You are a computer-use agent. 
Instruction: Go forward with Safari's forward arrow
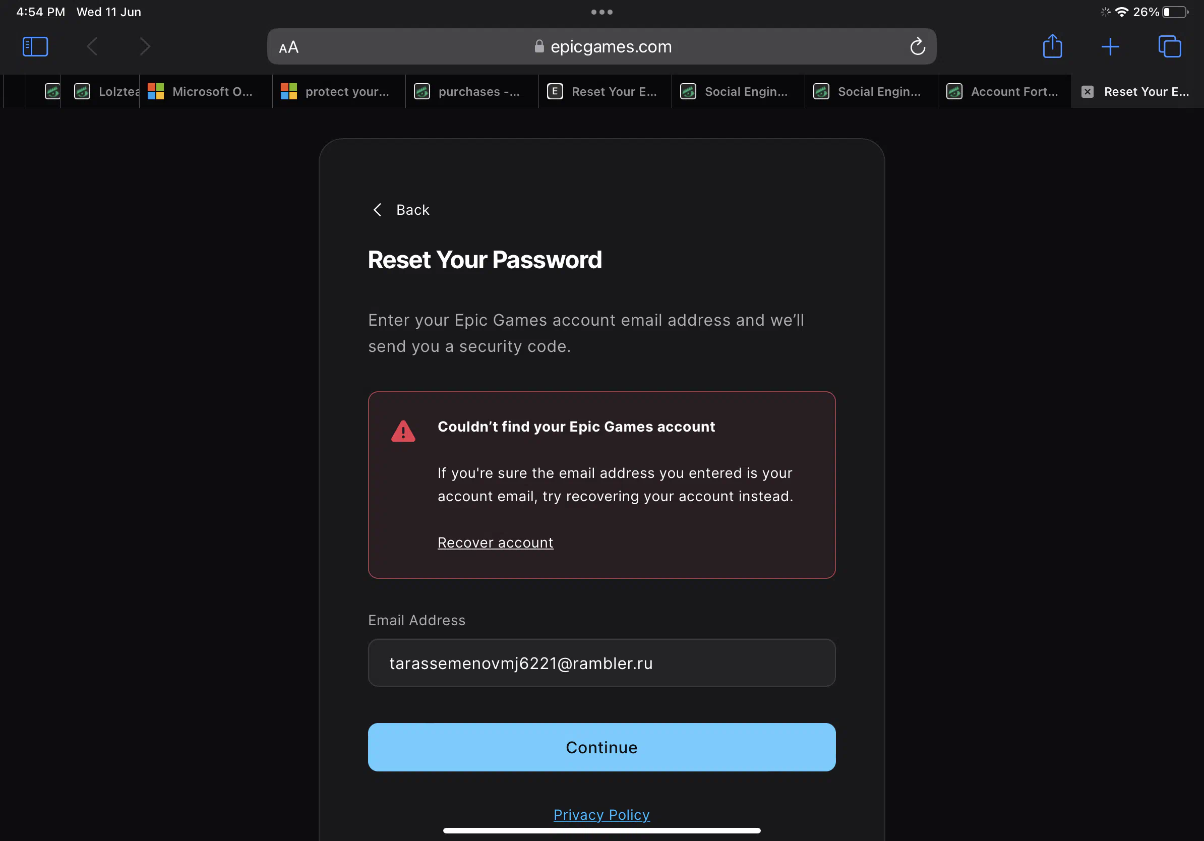click(145, 47)
